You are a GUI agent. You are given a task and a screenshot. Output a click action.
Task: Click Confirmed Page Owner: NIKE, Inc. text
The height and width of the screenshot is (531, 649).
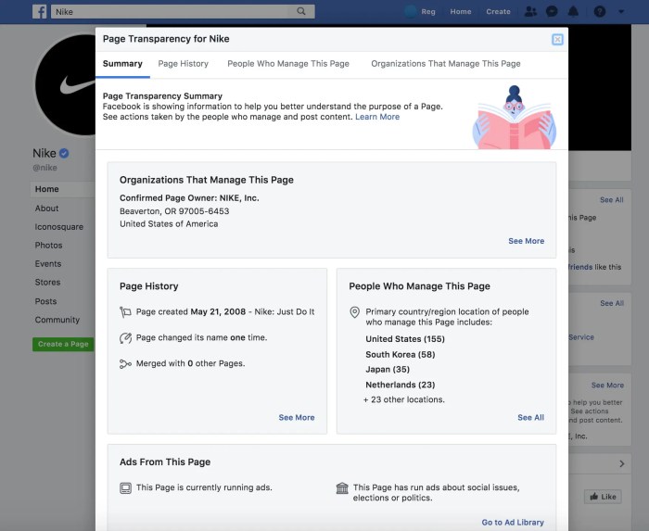point(189,198)
